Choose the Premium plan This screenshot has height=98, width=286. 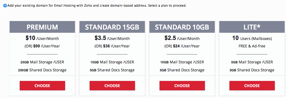coord(42,85)
